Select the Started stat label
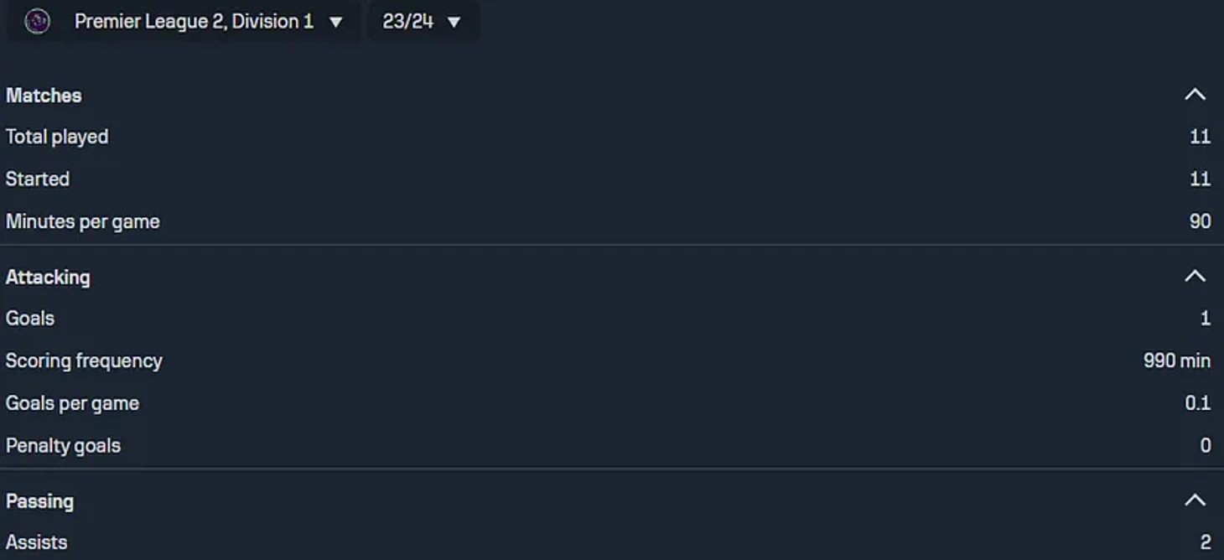Screen dimensions: 1224x560 pyautogui.click(x=38, y=179)
